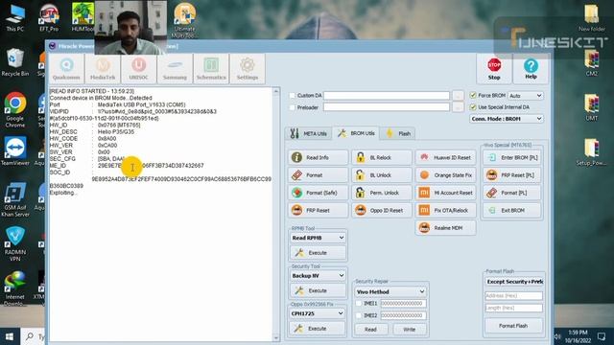This screenshot has height=345, width=614.
Task: Switch to Flash tab
Action: 398,133
